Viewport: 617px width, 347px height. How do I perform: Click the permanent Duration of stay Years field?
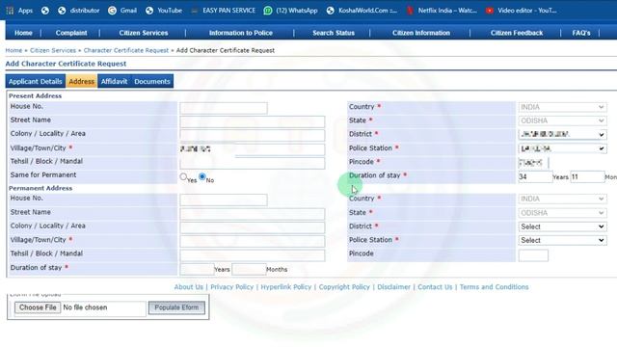(x=197, y=270)
